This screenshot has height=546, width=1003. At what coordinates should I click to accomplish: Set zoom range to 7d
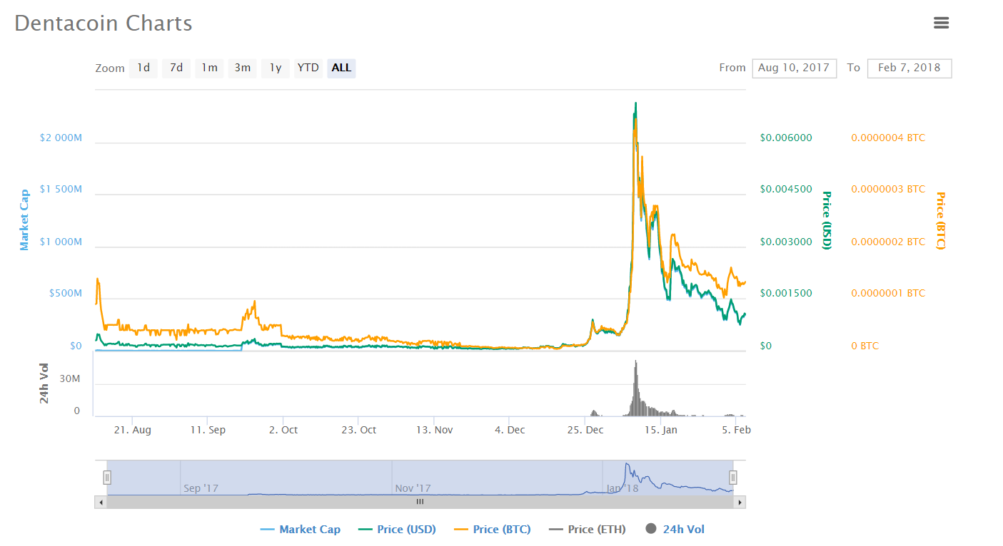pos(176,68)
